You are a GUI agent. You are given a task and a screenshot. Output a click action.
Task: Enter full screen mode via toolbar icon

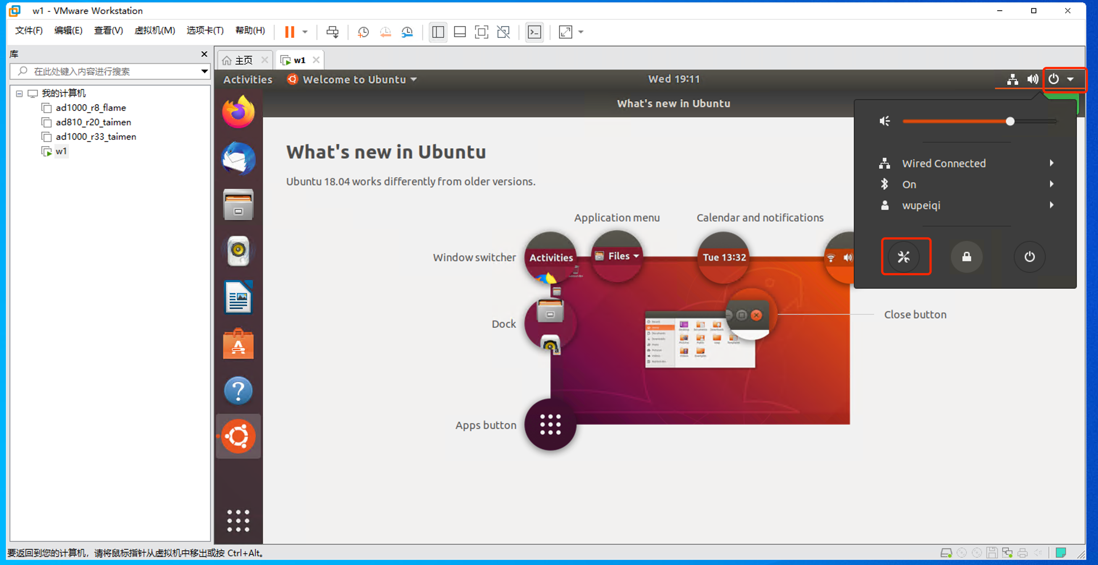(x=481, y=32)
